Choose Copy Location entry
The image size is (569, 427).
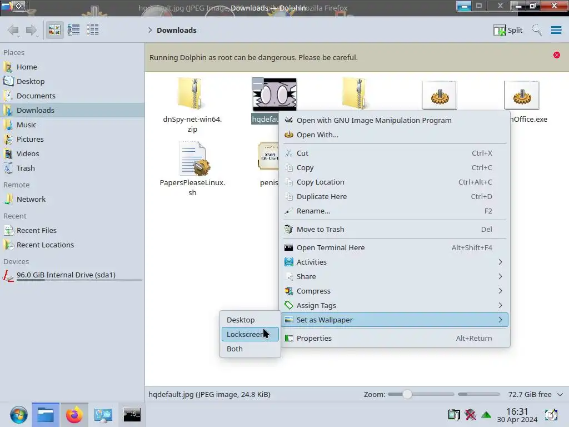[395, 182]
